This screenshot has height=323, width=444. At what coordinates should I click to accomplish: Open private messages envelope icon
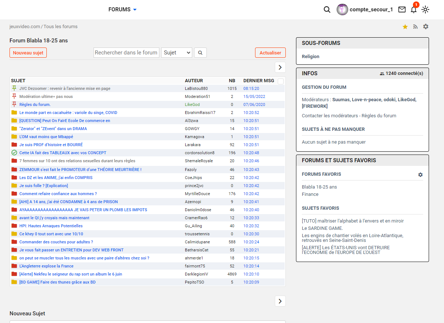(402, 9)
